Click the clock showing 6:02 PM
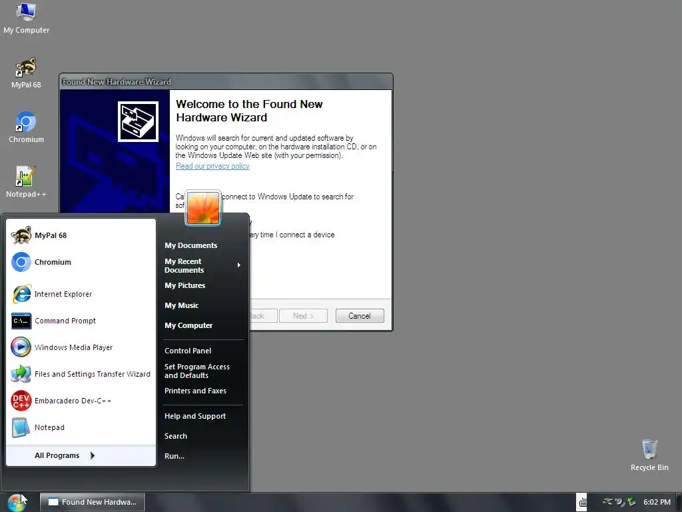This screenshot has height=512, width=682. tap(657, 502)
